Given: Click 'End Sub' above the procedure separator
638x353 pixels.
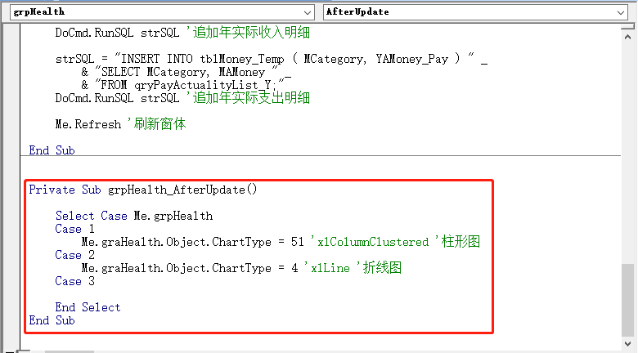Looking at the screenshot, I should click(x=52, y=150).
